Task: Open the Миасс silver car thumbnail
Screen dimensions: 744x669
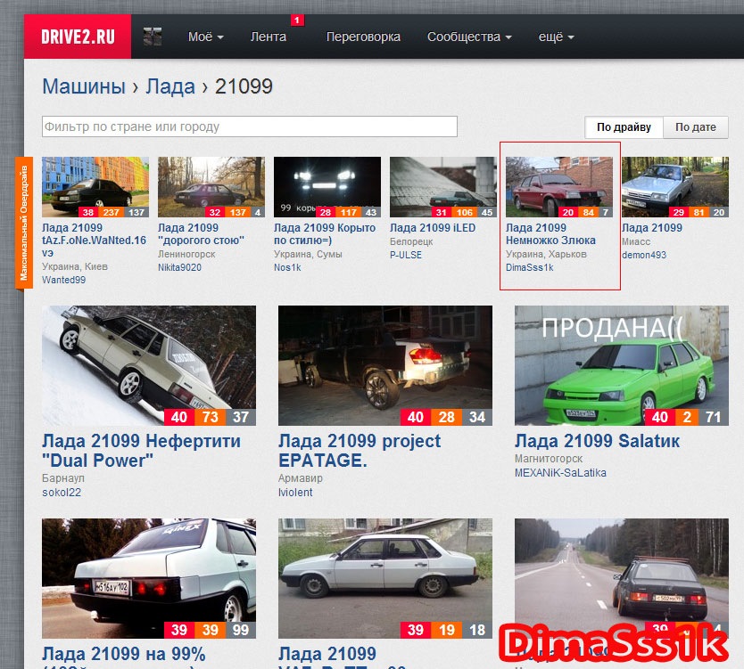Action: point(674,187)
